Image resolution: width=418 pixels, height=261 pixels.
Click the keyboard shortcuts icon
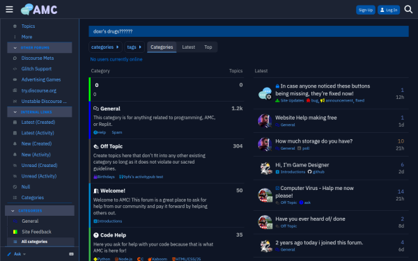(72, 254)
